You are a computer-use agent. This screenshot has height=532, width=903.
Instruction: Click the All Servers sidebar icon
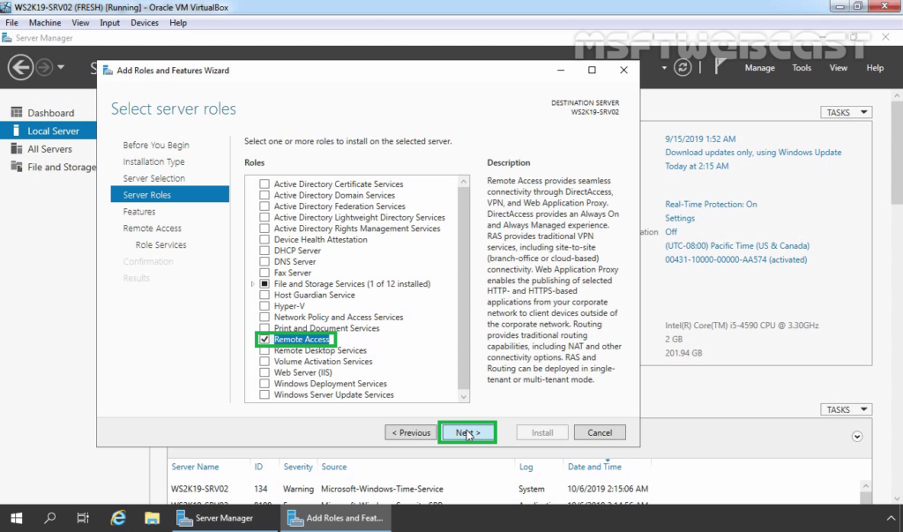click(x=17, y=149)
